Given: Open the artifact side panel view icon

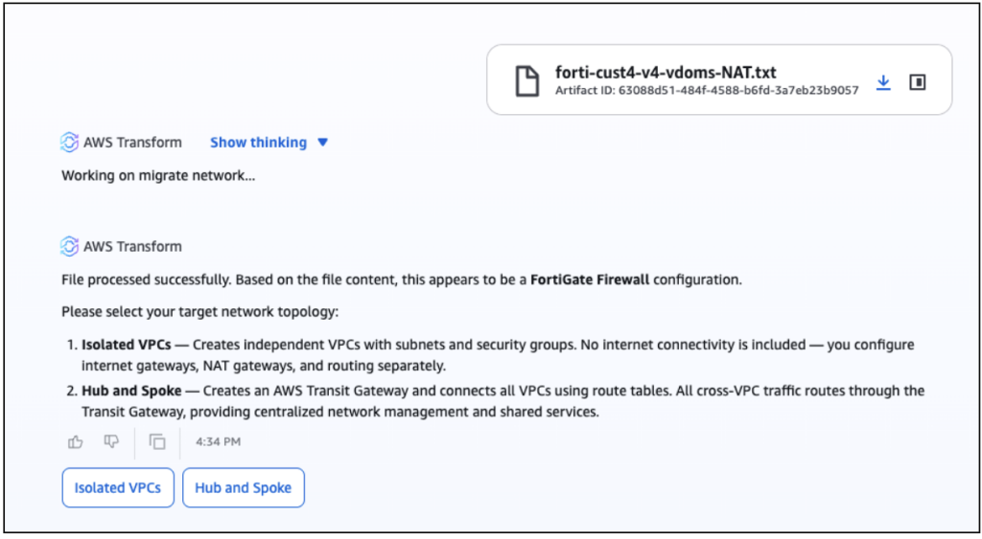Looking at the screenshot, I should (x=918, y=82).
